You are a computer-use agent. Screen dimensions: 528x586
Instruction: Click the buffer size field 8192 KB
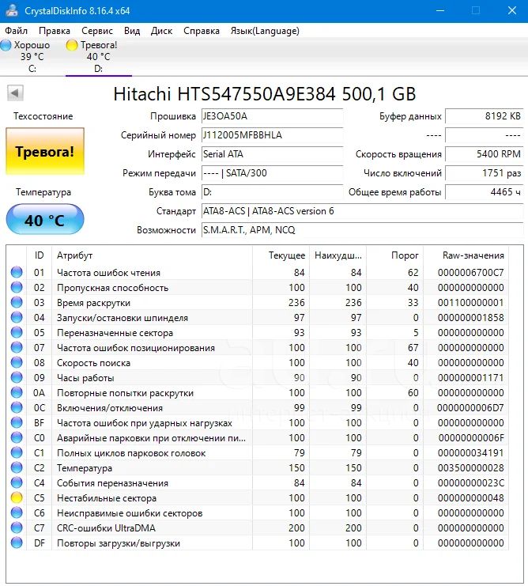pos(485,116)
